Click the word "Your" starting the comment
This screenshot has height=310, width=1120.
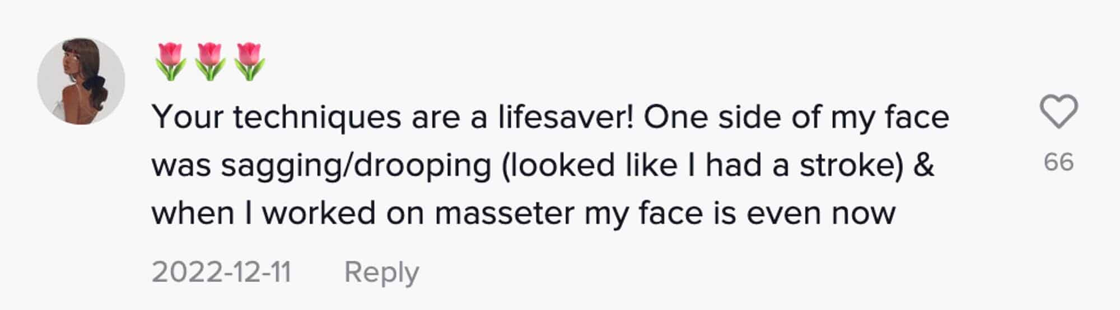(187, 117)
